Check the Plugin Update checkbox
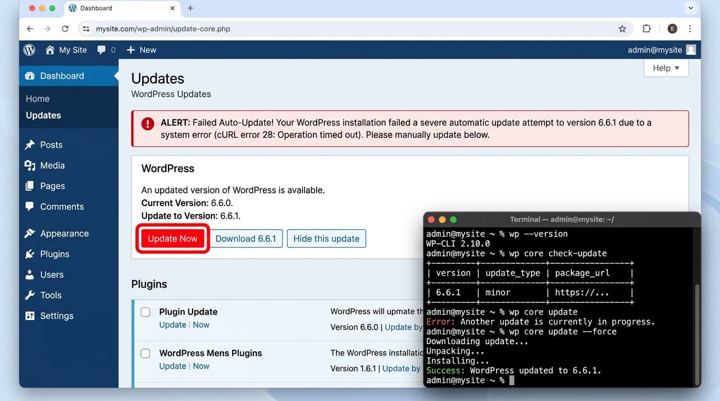Screen dimensions: 720x401 point(145,312)
